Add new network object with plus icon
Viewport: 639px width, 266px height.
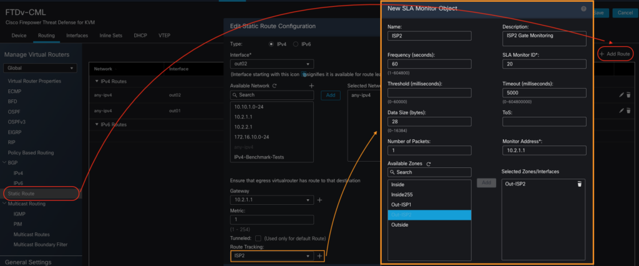click(311, 86)
